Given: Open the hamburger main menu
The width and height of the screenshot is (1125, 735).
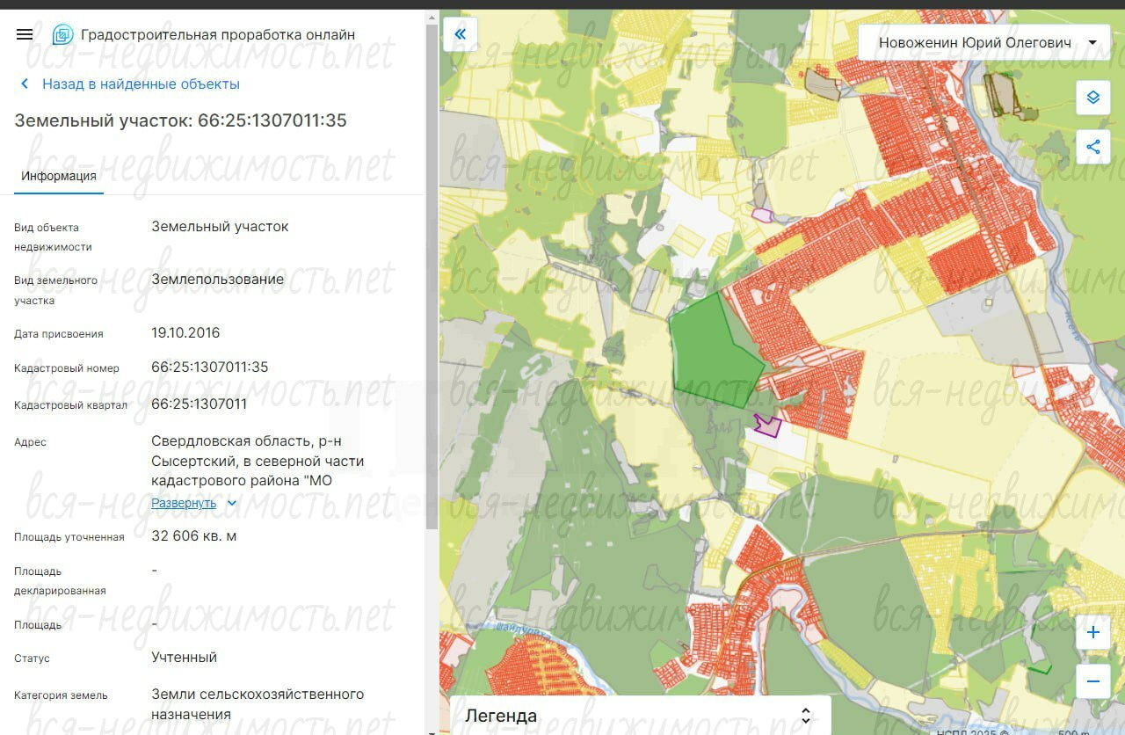Looking at the screenshot, I should click(x=25, y=34).
